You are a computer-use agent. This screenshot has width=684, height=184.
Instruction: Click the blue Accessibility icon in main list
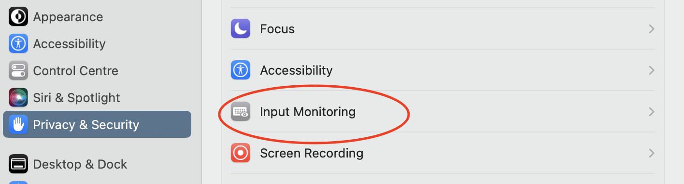[x=241, y=70]
